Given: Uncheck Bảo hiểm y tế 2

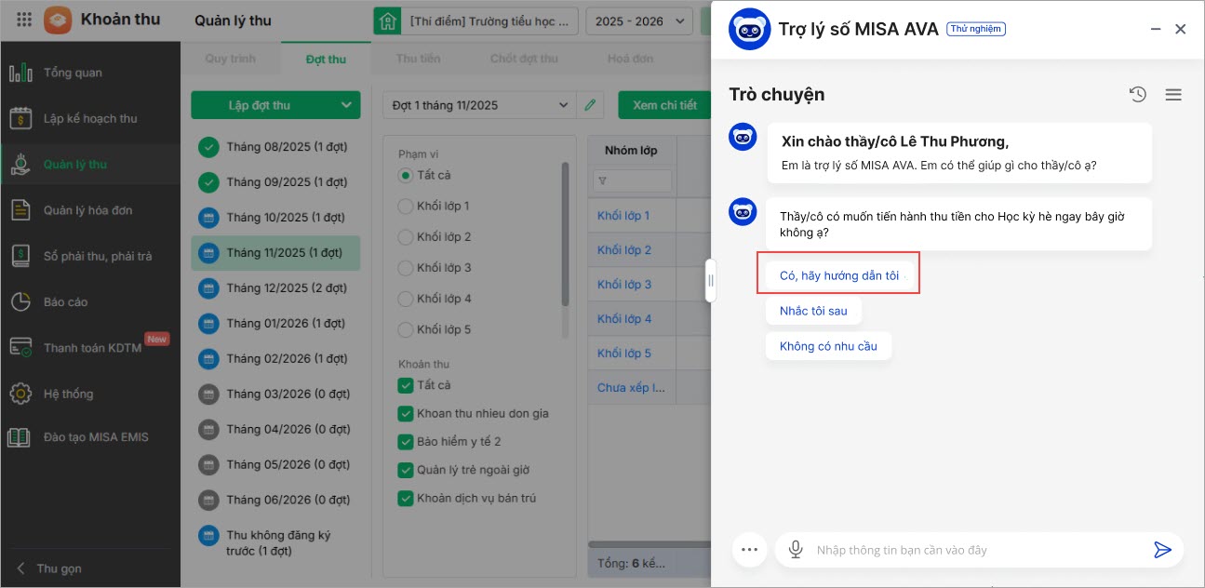Looking at the screenshot, I should (405, 442).
